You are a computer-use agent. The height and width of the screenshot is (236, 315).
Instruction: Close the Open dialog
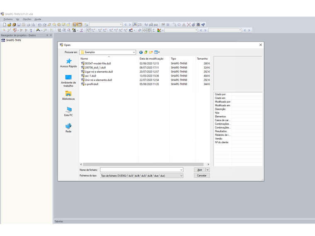[261, 45]
